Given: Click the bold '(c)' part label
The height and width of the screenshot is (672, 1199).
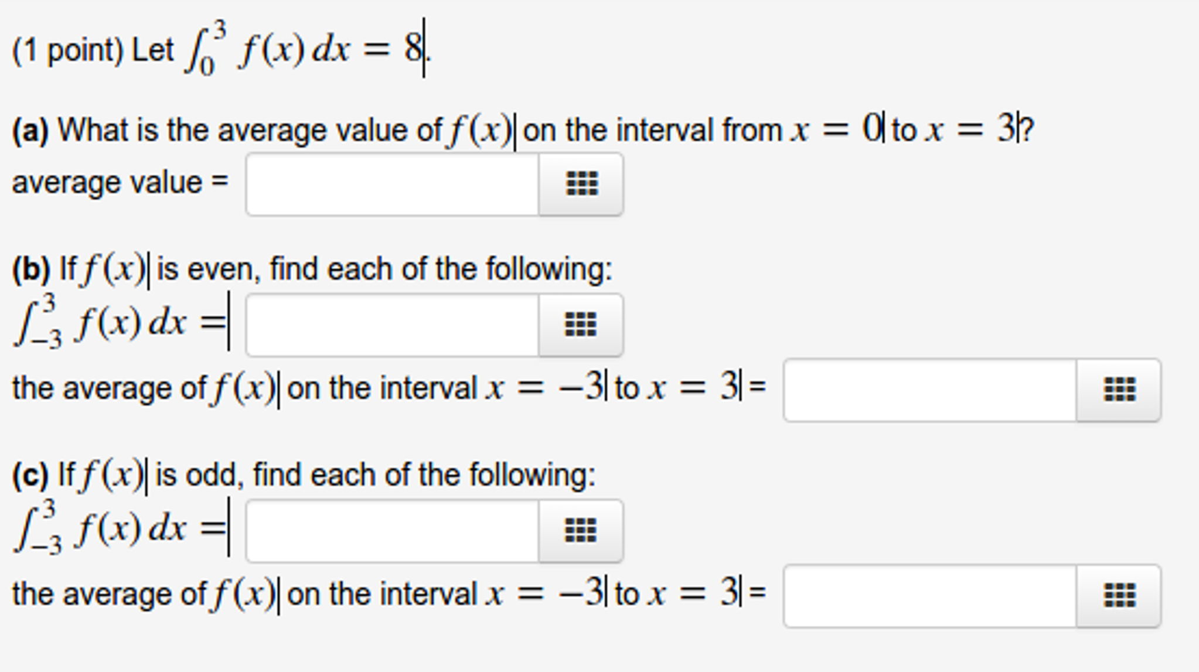Looking at the screenshot, I should (x=30, y=475).
